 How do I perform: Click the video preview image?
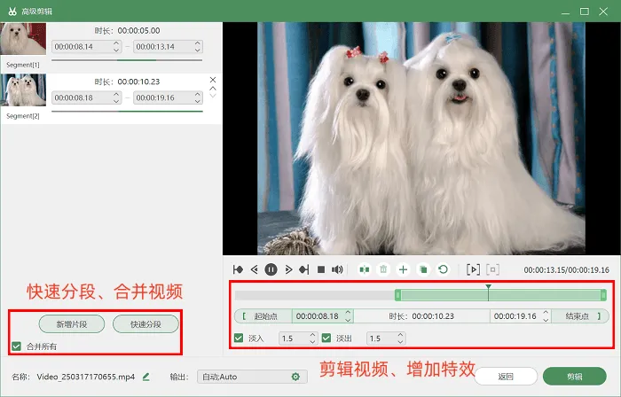pyautogui.click(x=421, y=138)
